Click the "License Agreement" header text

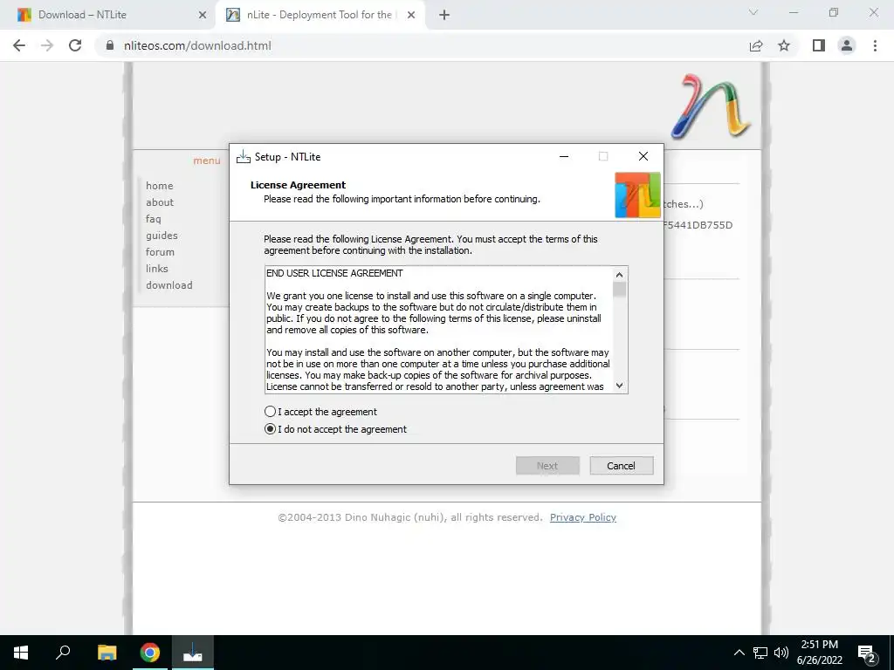(x=299, y=185)
